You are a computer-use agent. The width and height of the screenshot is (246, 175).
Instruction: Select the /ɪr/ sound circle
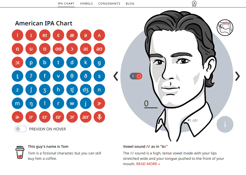31,117
